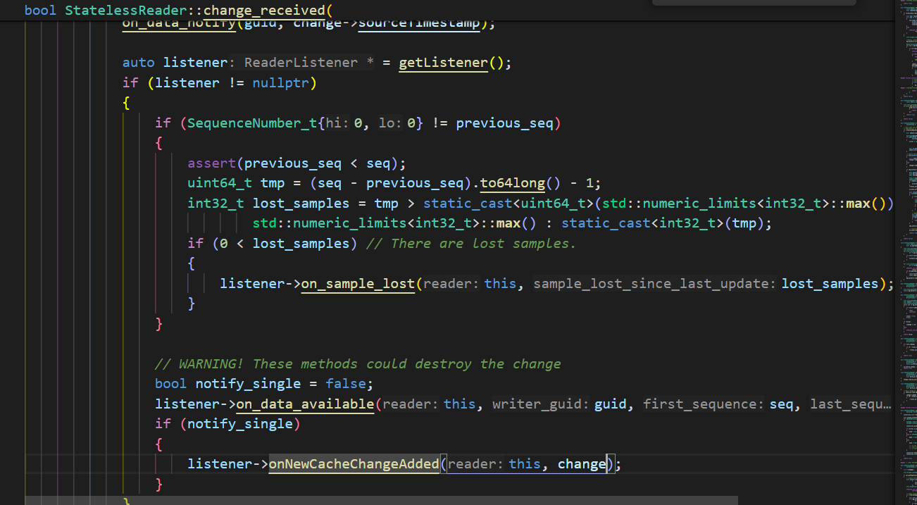Viewport: 917px width, 505px height.
Task: Click the onNewCacheChangeAdded method name
Action: [x=354, y=464]
